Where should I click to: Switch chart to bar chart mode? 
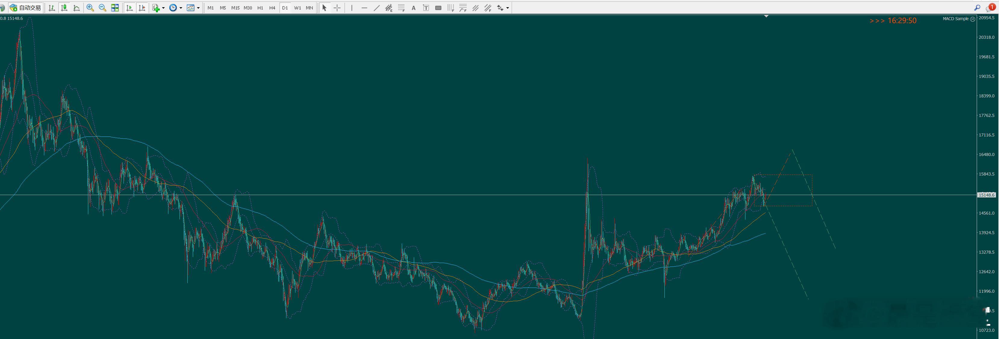coord(52,8)
